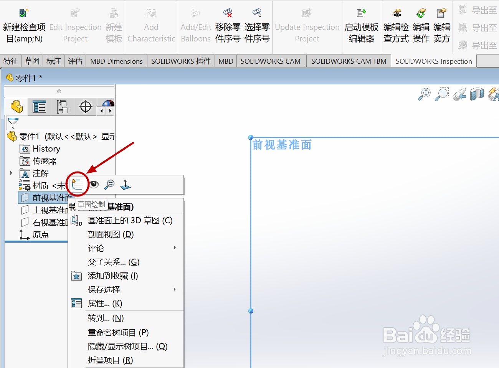Click 移除零件序号 remove balloon icon

pos(228,13)
